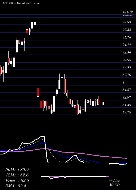The height and width of the screenshot is (190, 136).
Task: Select the 97.33 price axis label
Action: [127, 30]
